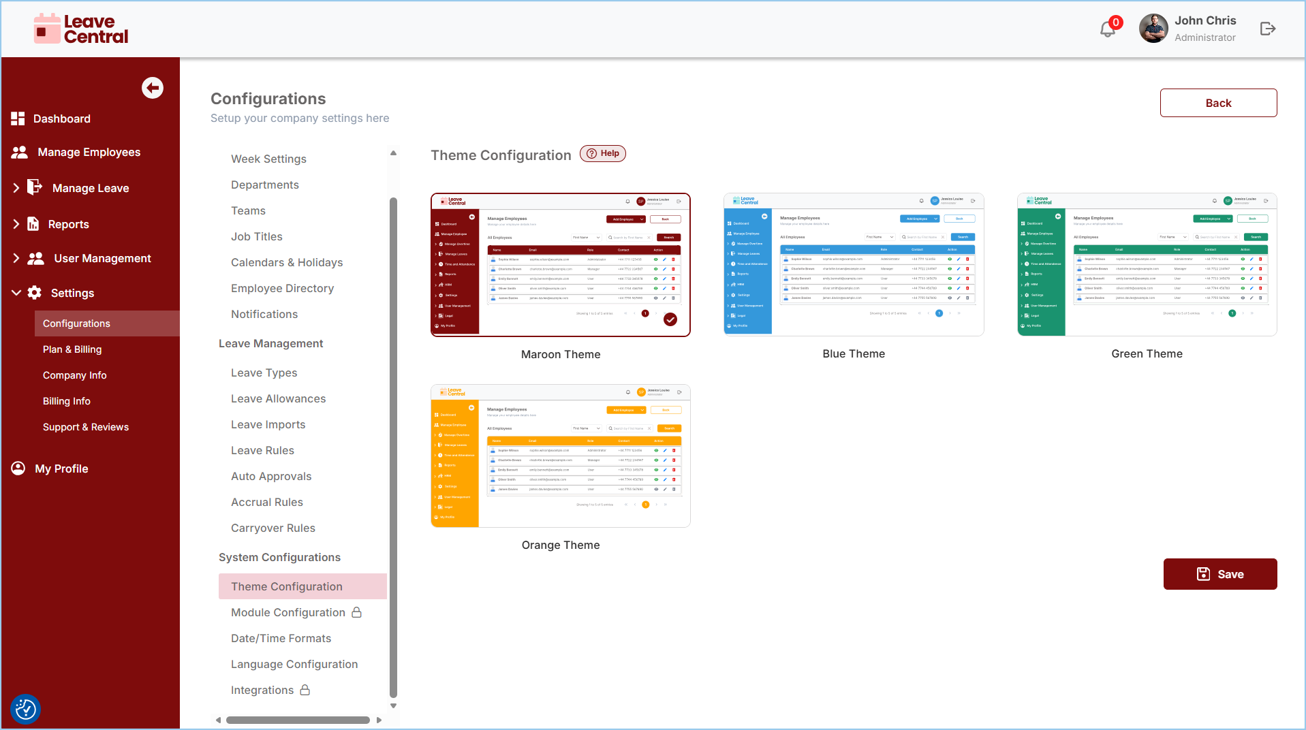
Task: Open Job Titles configuration
Action: coord(257,236)
